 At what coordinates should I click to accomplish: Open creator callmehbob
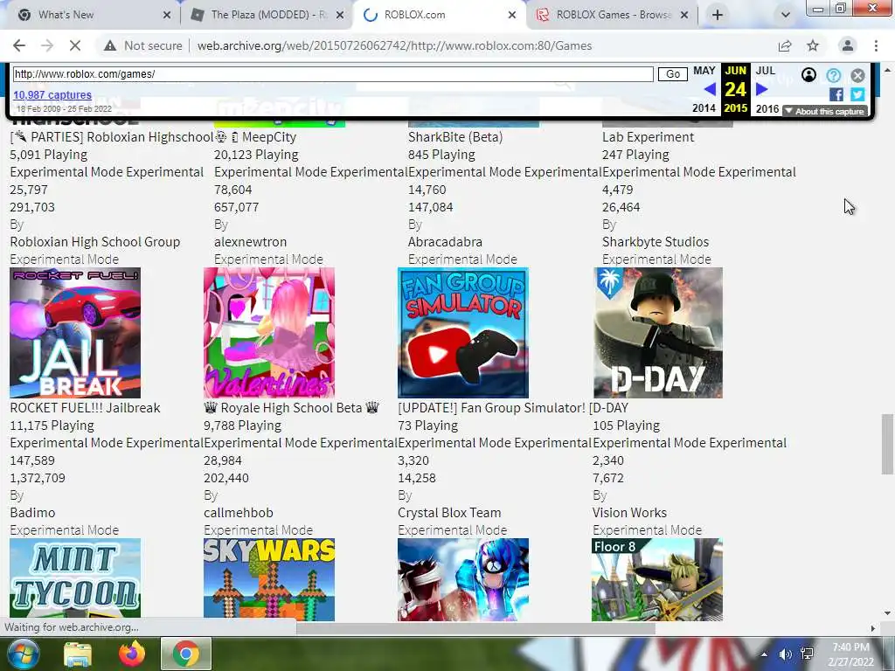239,513
